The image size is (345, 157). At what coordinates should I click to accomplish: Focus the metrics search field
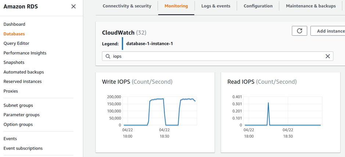pos(218,56)
